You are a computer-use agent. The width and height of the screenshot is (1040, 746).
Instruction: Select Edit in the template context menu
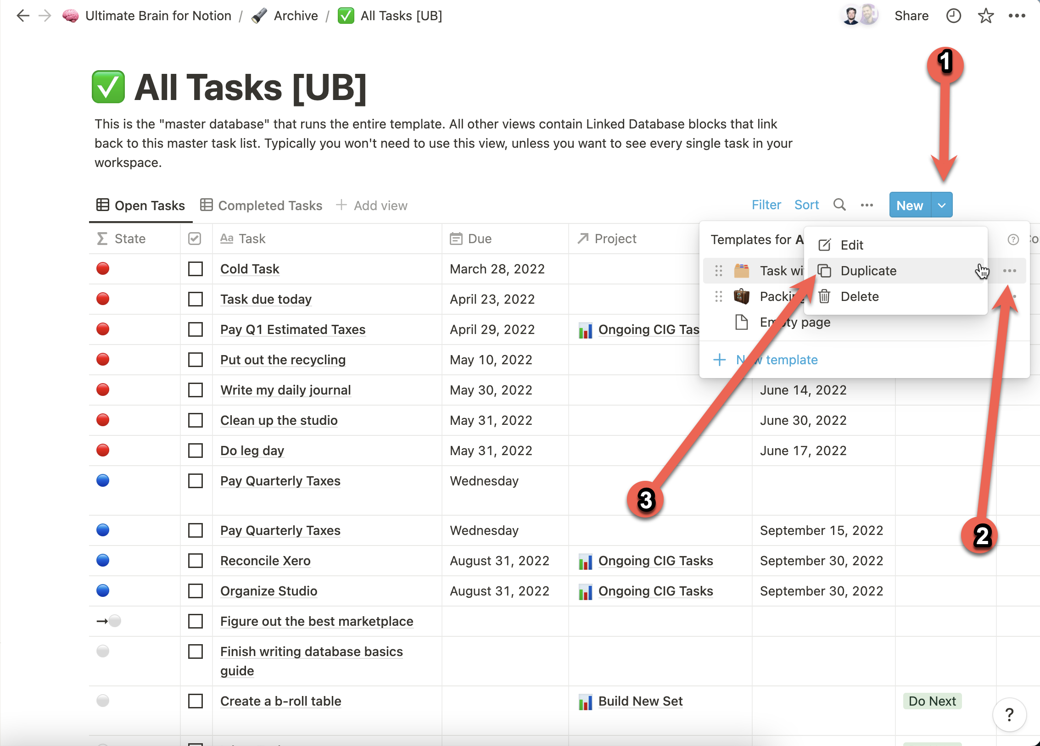click(895, 245)
